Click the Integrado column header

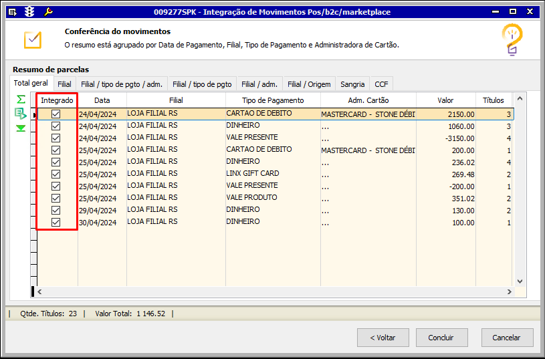(57, 100)
